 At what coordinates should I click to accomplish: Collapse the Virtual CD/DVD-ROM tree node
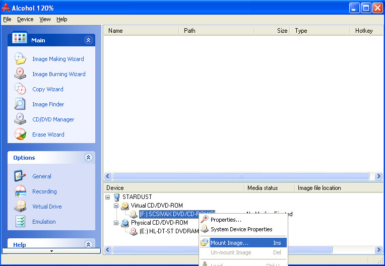pos(116,206)
